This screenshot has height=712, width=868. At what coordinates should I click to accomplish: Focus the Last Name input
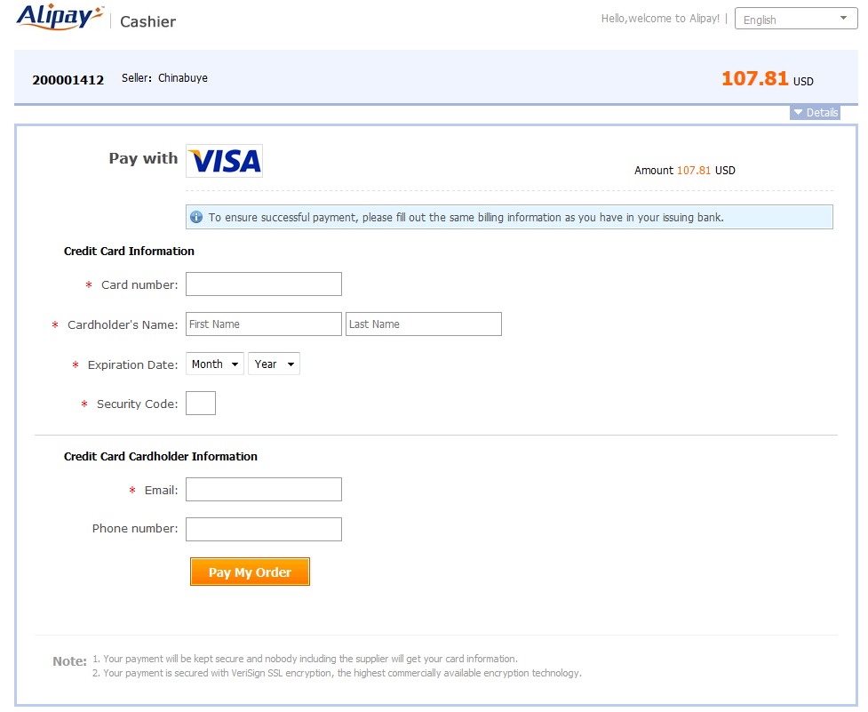[x=423, y=324]
